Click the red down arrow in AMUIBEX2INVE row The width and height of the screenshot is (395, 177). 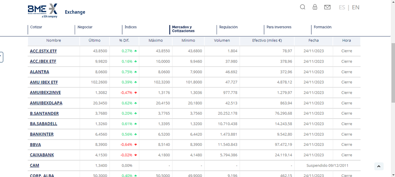[x=136, y=93]
